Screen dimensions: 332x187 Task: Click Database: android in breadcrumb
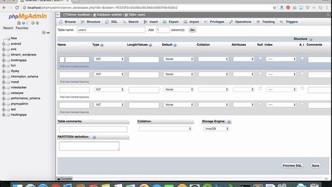click(109, 15)
